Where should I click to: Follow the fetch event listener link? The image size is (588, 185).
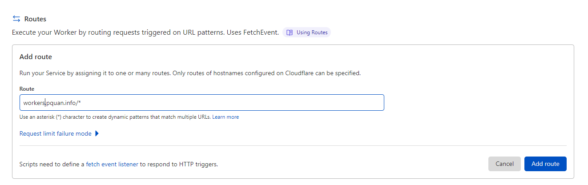pyautogui.click(x=112, y=164)
